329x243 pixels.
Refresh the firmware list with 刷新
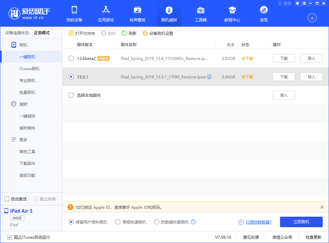pos(130,33)
